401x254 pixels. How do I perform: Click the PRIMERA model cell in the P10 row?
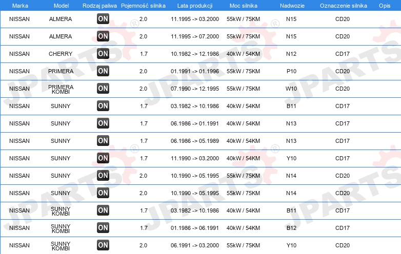[61, 71]
